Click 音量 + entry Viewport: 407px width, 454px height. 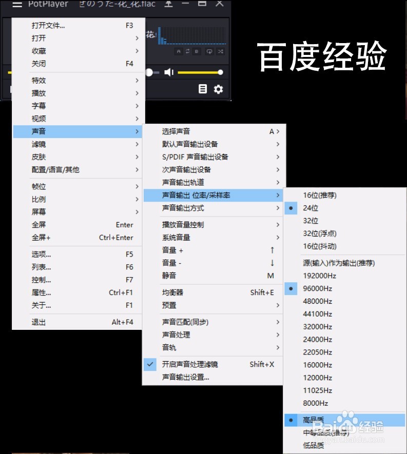pyautogui.click(x=212, y=250)
